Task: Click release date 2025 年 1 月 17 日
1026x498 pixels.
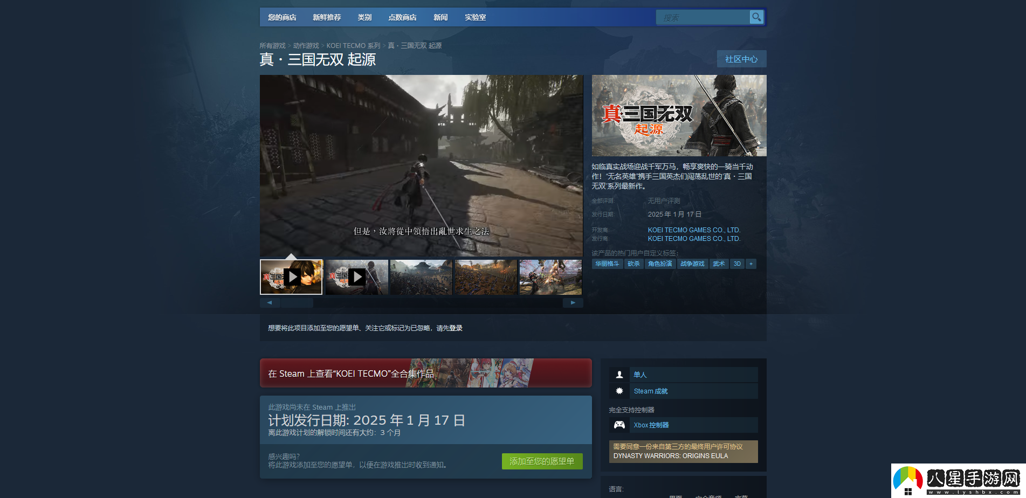Action: click(674, 215)
